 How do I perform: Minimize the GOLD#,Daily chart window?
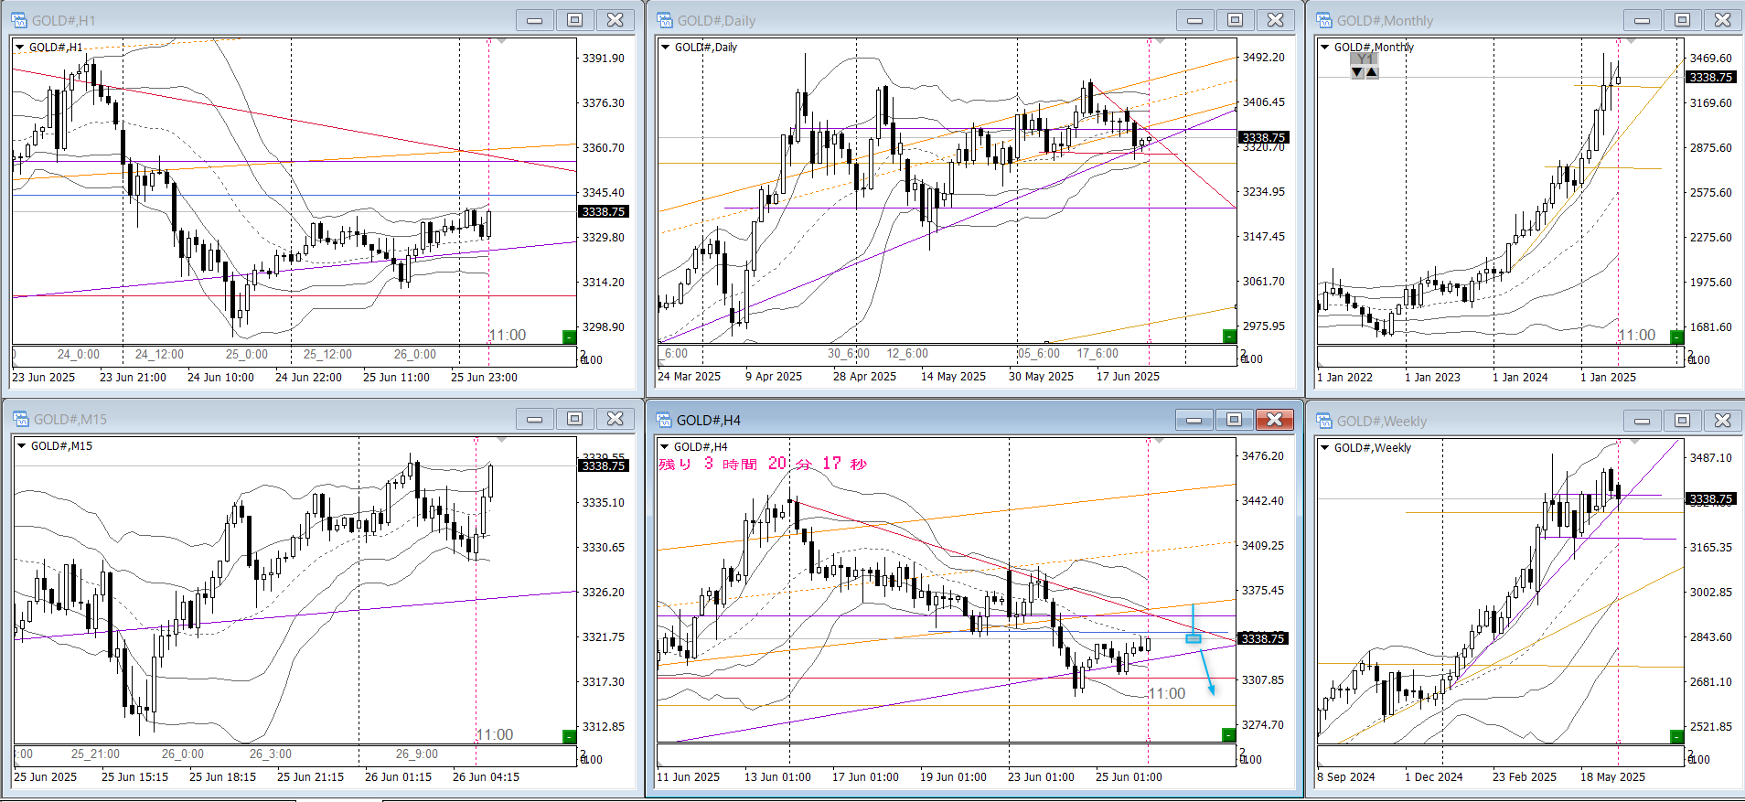click(1194, 20)
